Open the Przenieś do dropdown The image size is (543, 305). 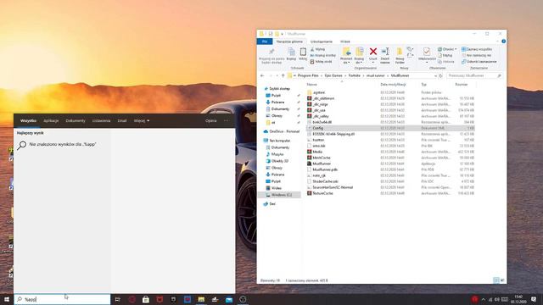[x=346, y=55]
